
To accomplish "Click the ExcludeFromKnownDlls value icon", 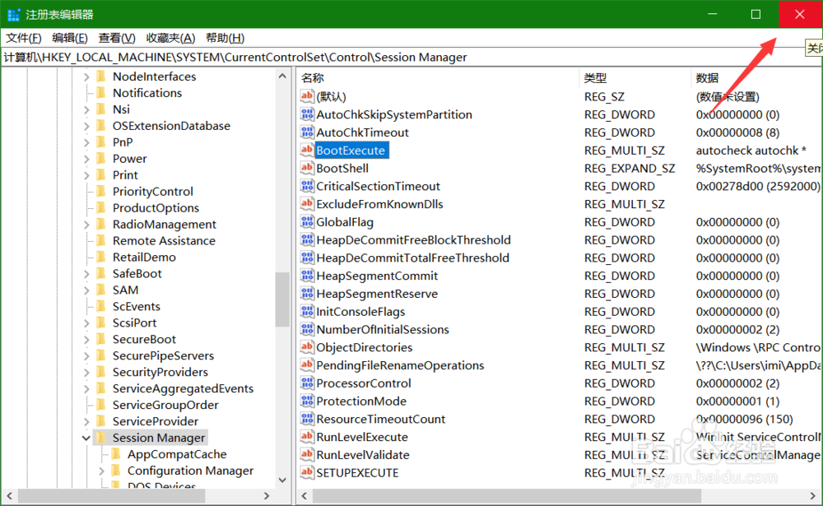I will [x=307, y=203].
